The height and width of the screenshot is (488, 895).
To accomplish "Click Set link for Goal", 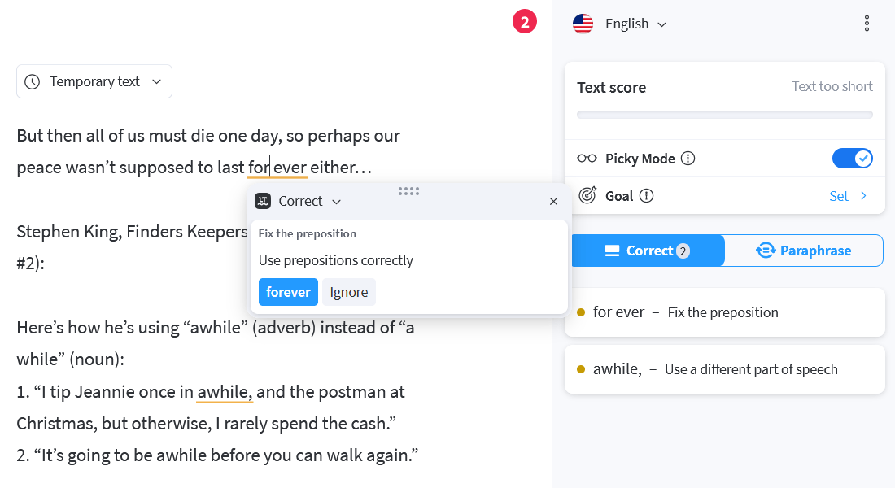I will tap(848, 196).
